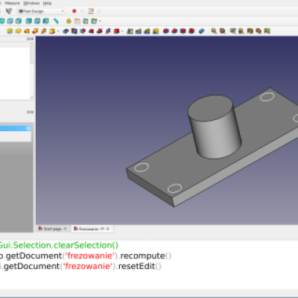298x298 pixels.
Task: Select the blue measure distance ruler icon
Action: (56, 21)
